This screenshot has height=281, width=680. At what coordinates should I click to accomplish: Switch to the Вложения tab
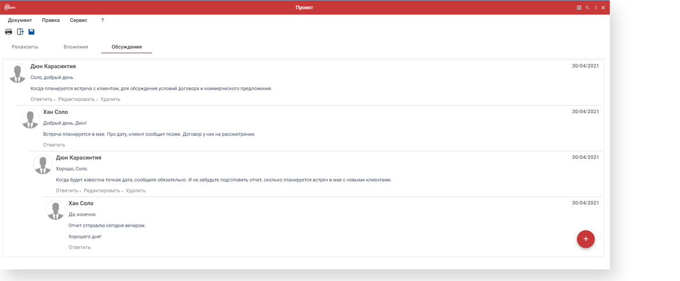(76, 47)
